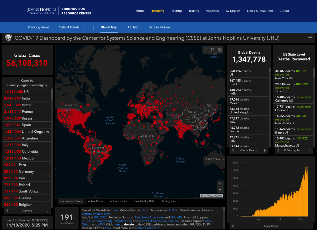This screenshot has width=317, height=230.
Task: Open the Bloomberg Philanthropies link
Action: (114, 221)
